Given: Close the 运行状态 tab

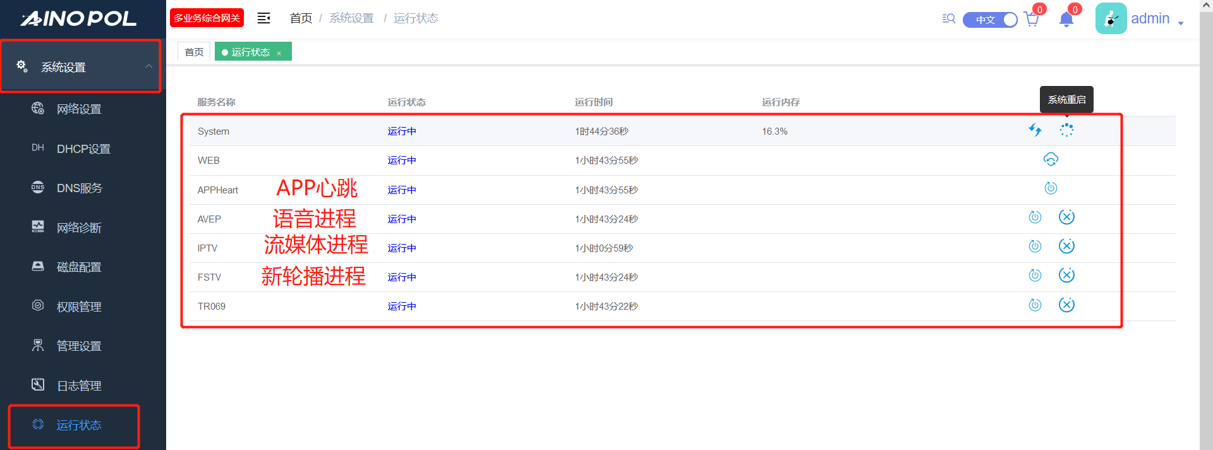Looking at the screenshot, I should 279,53.
